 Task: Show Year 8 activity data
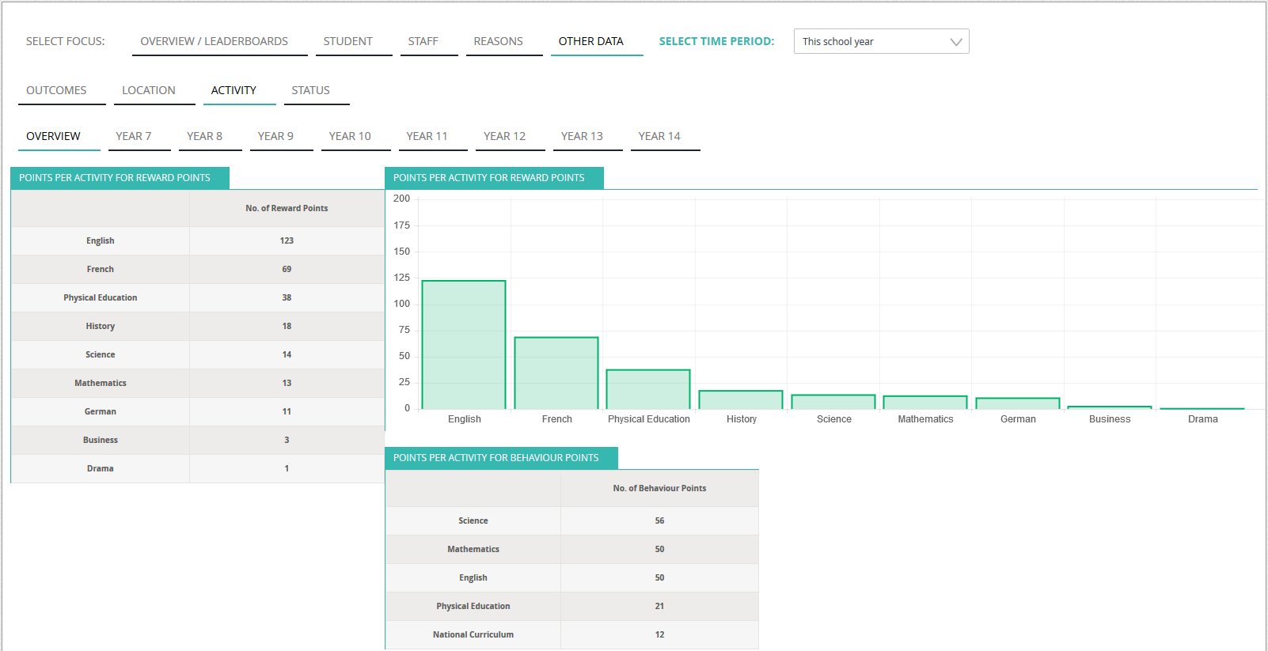[x=211, y=137]
